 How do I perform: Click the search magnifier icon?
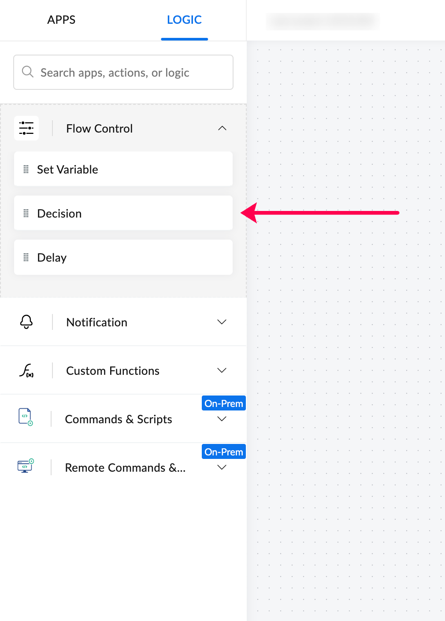pyautogui.click(x=28, y=72)
